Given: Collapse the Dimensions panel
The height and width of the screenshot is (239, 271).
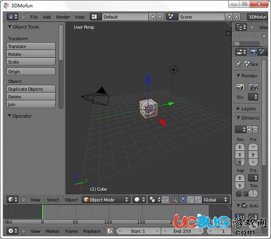Looking at the screenshot, I should pyautogui.click(x=238, y=118).
